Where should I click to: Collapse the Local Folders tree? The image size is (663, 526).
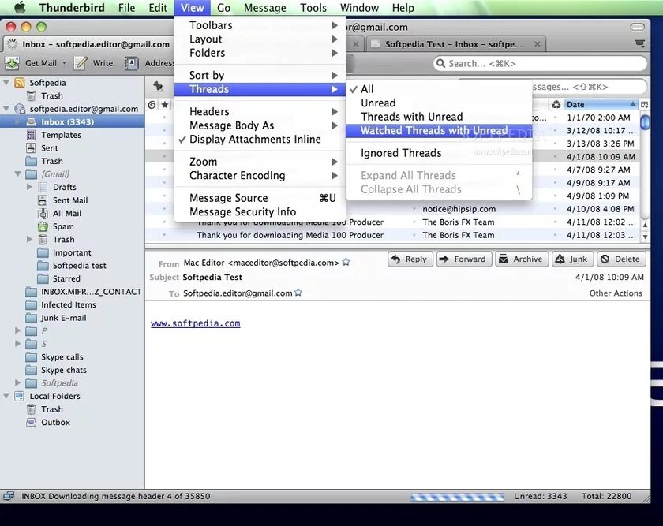tap(6, 396)
